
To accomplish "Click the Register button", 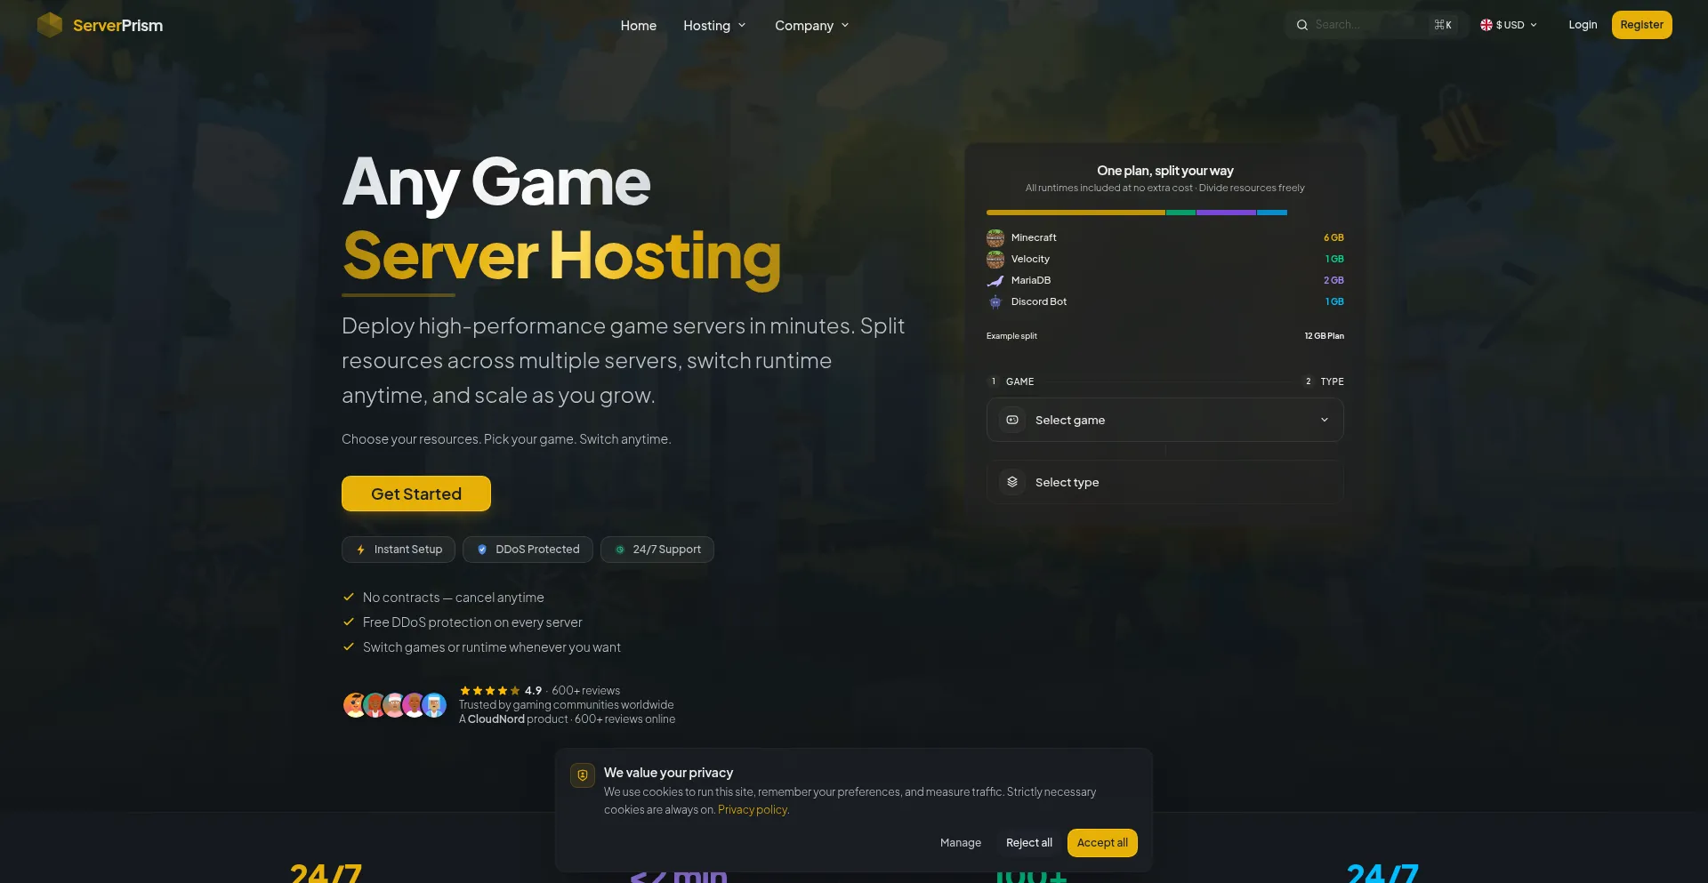I will 1642,25.
